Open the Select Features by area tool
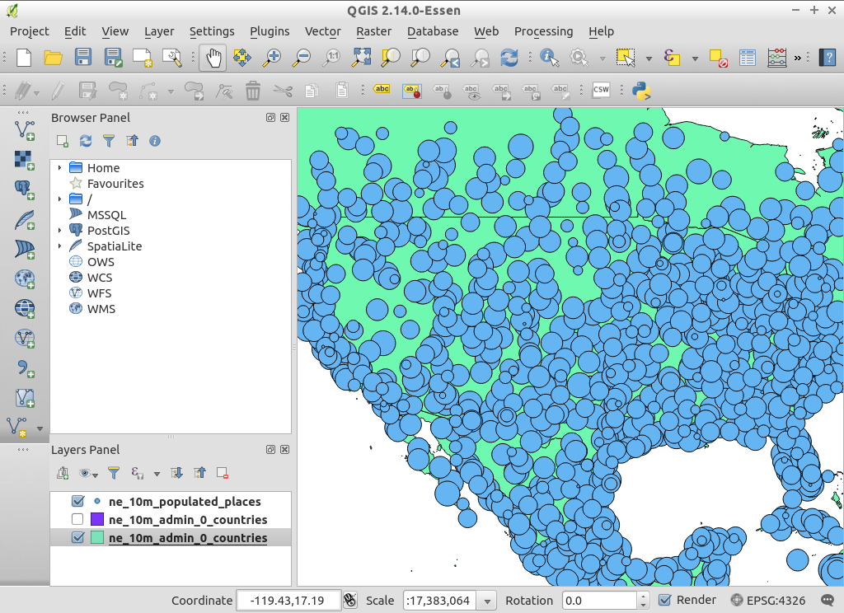Image resolution: width=844 pixels, height=613 pixels. point(625,57)
